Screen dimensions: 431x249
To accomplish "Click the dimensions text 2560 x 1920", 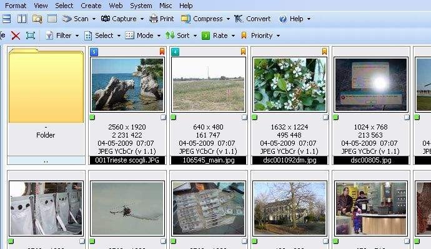I will [127, 127].
